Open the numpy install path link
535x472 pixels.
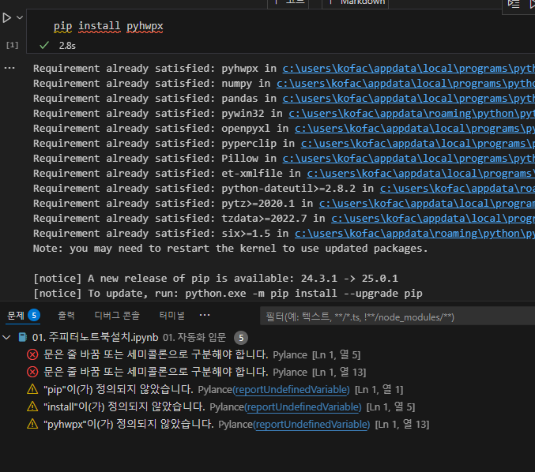tap(405, 84)
